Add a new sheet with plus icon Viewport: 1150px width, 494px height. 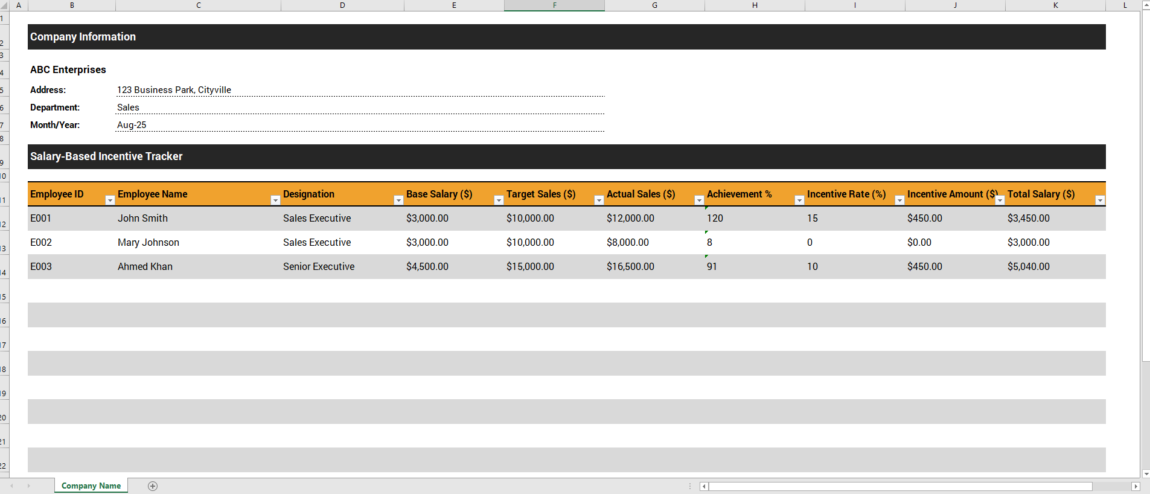pos(153,486)
